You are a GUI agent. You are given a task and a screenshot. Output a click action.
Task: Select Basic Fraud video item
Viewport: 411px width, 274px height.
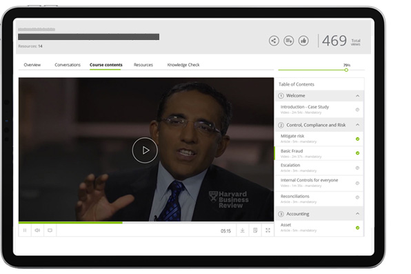[319, 153]
